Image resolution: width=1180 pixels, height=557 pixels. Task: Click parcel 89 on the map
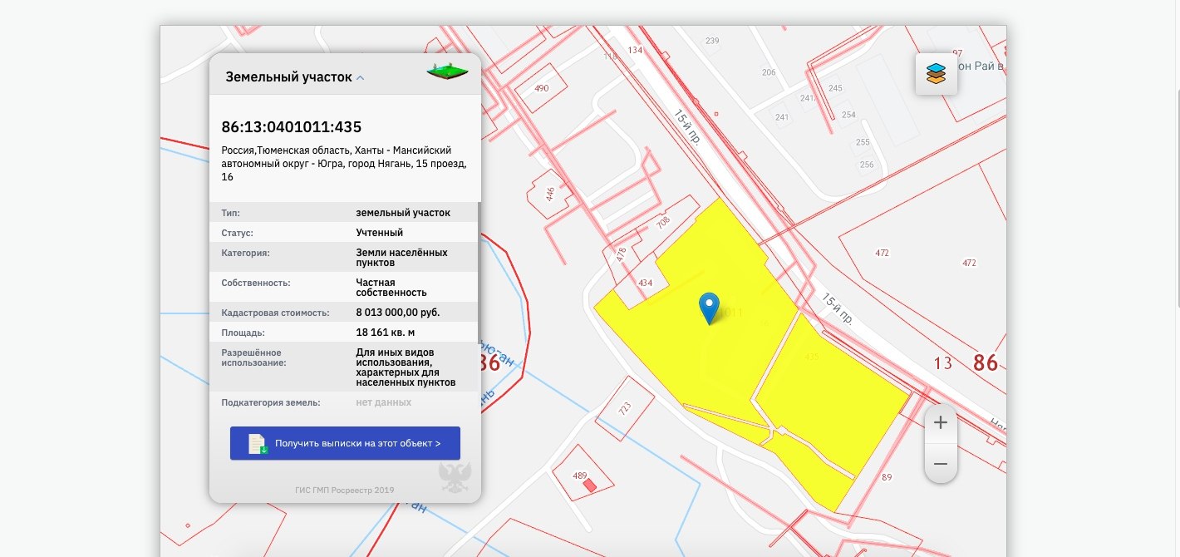887,477
